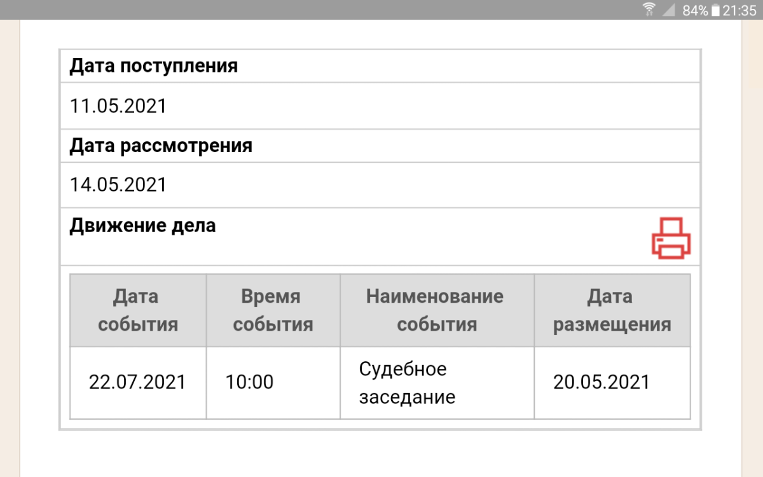Image resolution: width=763 pixels, height=477 pixels.
Task: Tap the cellular signal icon
Action: (668, 10)
